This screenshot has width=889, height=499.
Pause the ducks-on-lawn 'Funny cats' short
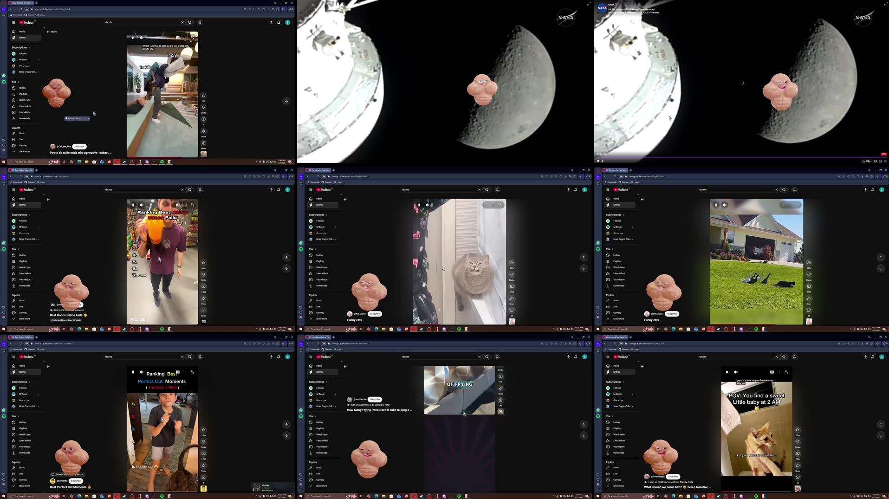(x=716, y=205)
